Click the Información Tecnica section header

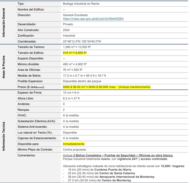[x=4, y=136]
